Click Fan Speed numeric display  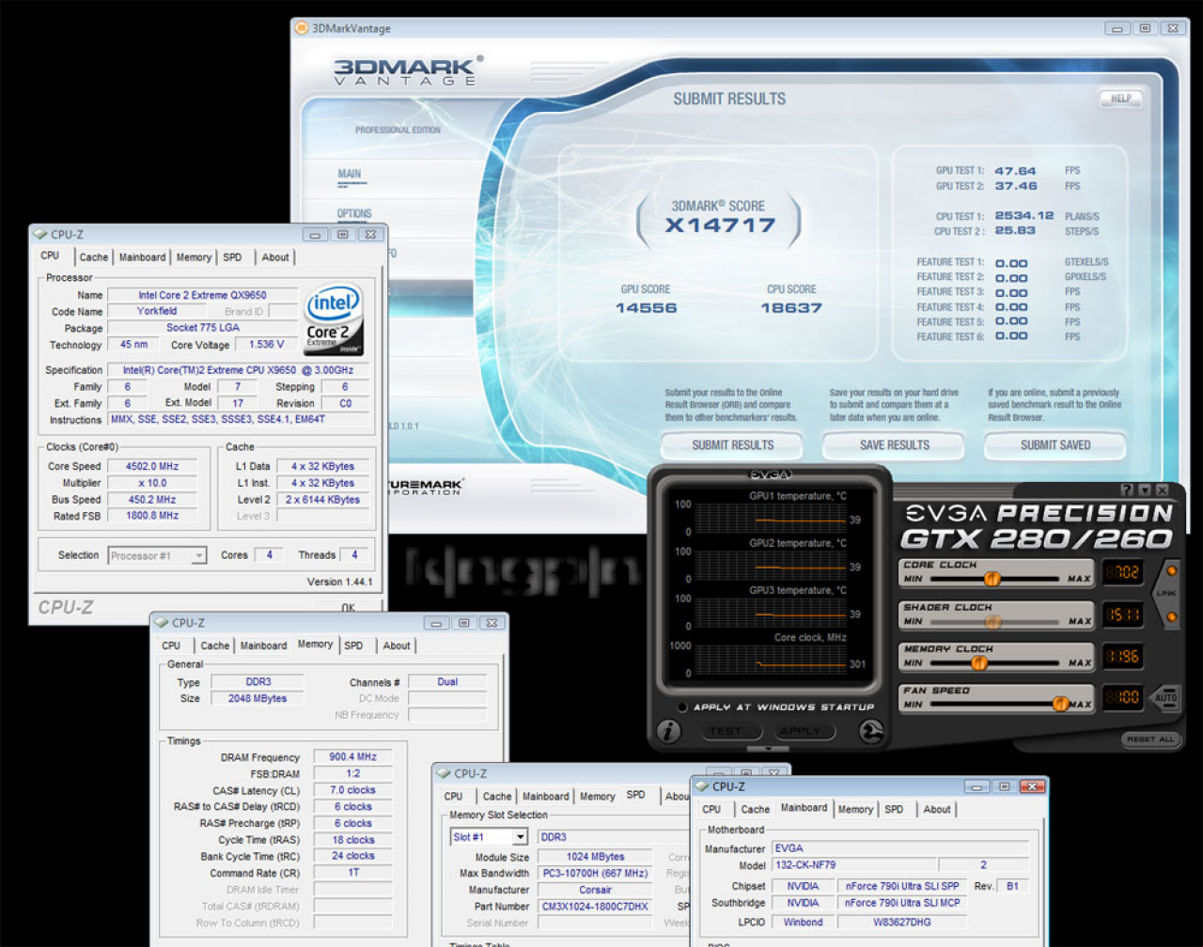[x=1123, y=697]
